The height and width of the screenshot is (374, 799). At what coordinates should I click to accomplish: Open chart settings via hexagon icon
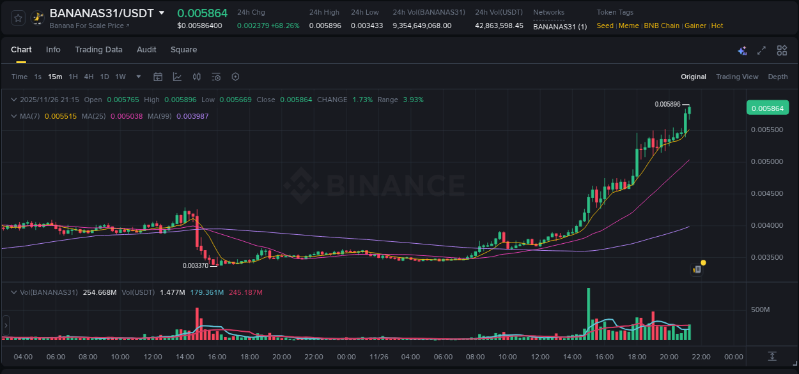coord(235,77)
